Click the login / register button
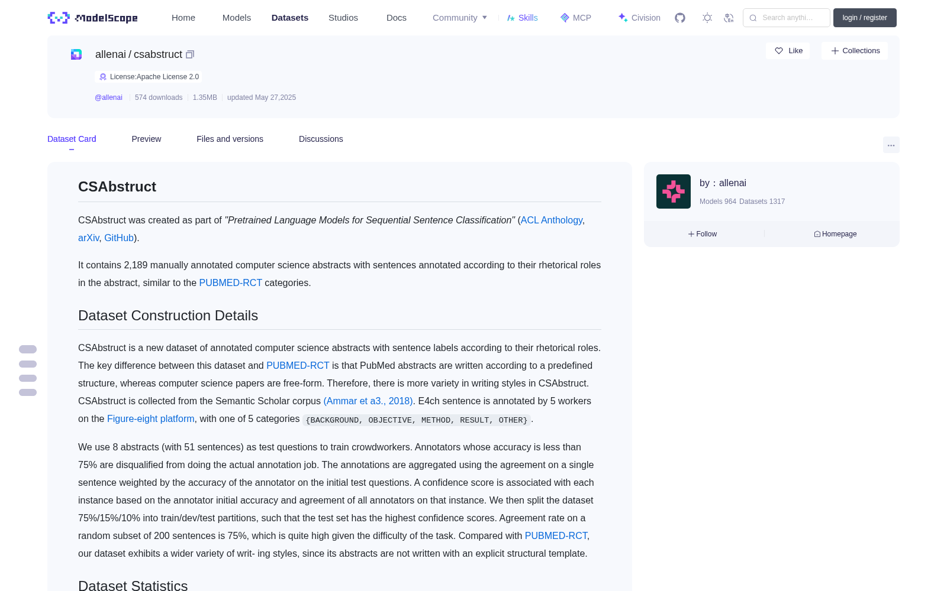 coord(865,18)
